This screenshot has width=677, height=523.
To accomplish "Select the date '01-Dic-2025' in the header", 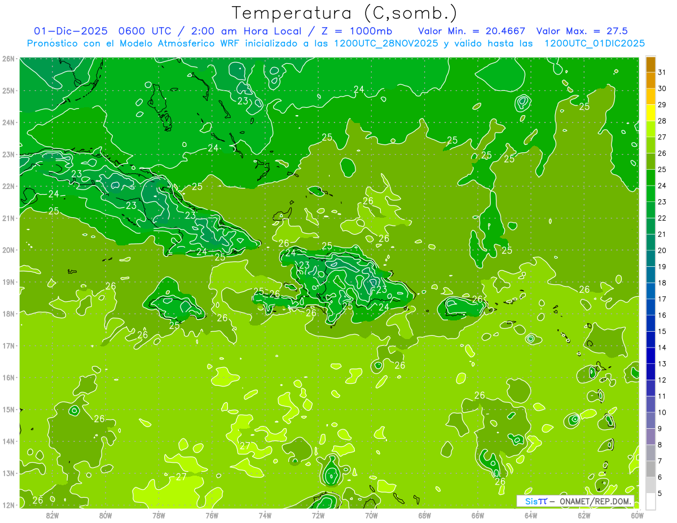I will (71, 31).
